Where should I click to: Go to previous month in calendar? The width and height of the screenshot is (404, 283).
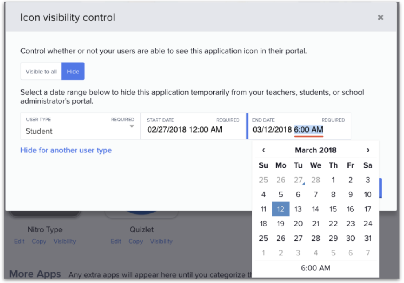(x=263, y=150)
